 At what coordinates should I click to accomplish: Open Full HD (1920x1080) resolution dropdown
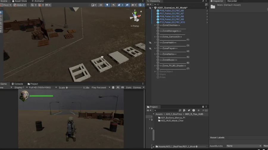(43, 87)
